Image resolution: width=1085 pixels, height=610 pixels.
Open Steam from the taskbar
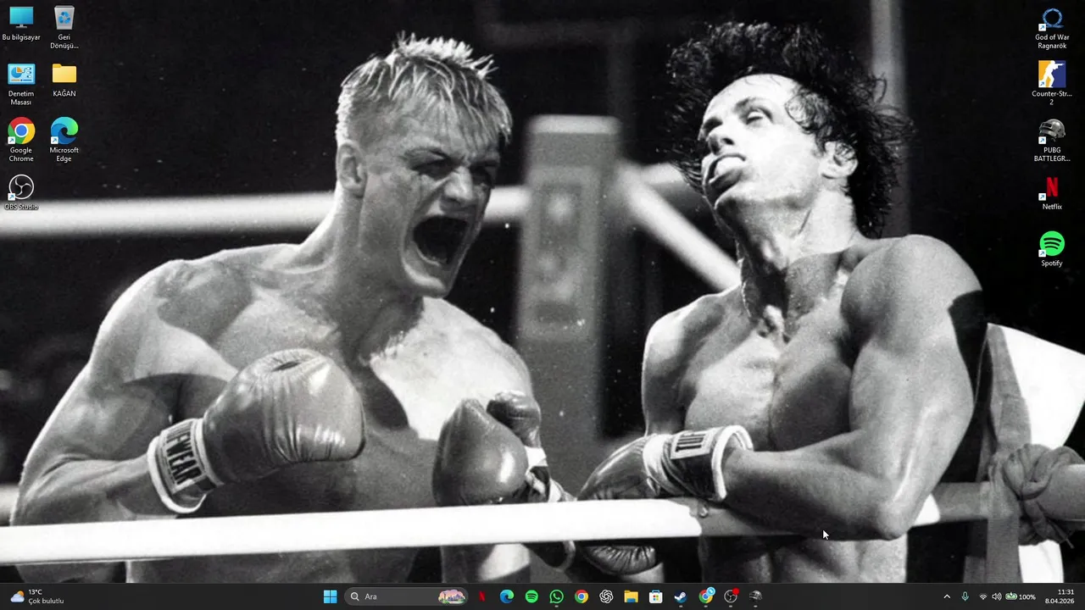tap(680, 596)
